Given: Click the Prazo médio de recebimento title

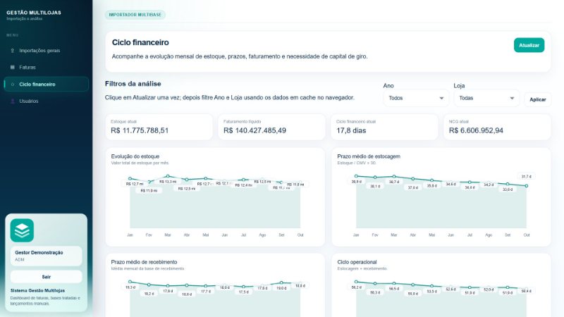Looking at the screenshot, I should pyautogui.click(x=144, y=262).
